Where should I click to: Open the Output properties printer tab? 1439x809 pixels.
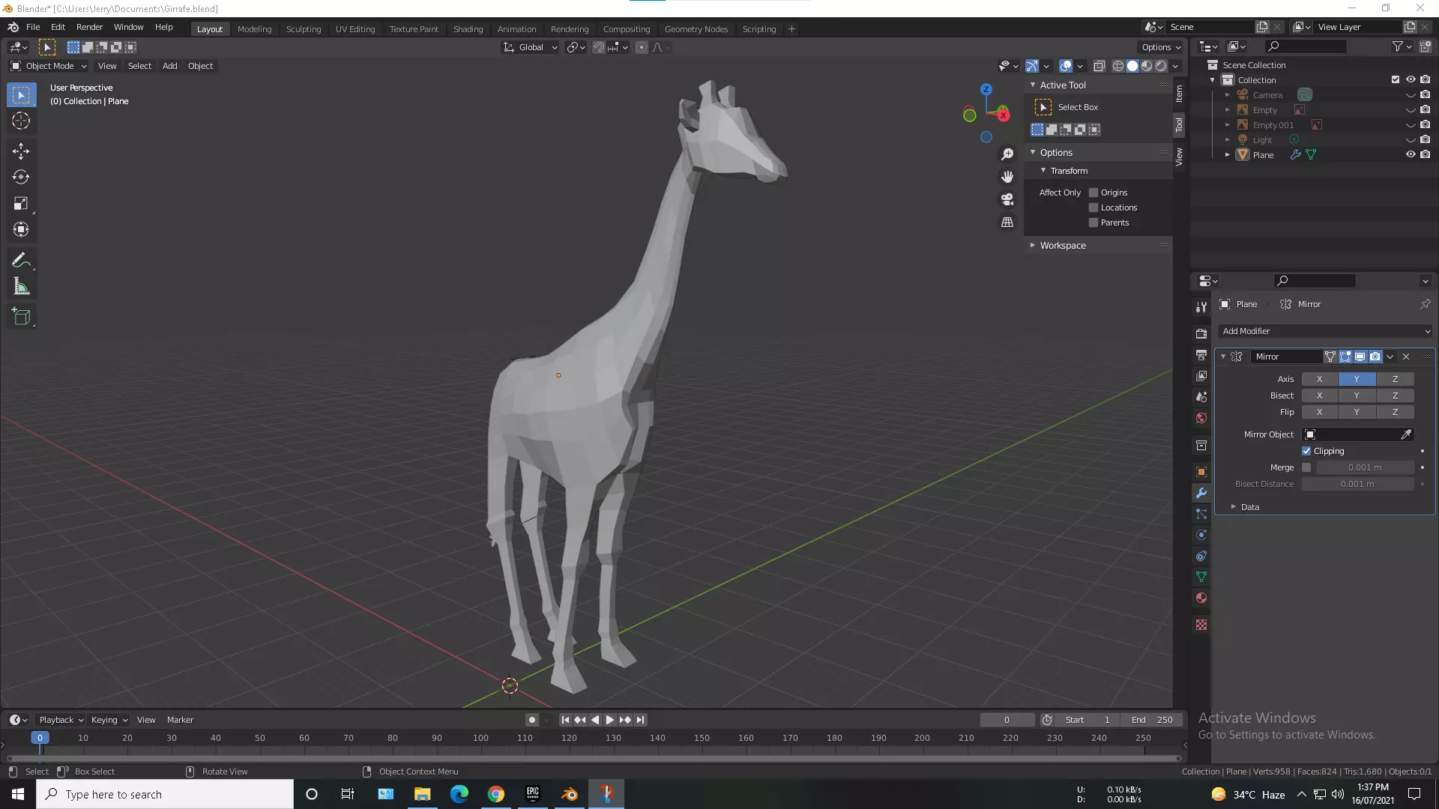click(1201, 354)
